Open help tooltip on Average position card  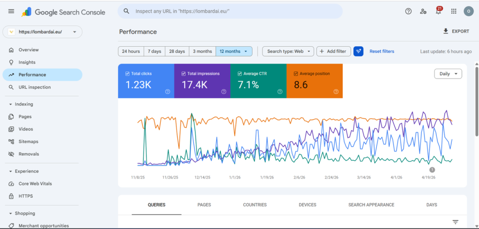point(336,91)
